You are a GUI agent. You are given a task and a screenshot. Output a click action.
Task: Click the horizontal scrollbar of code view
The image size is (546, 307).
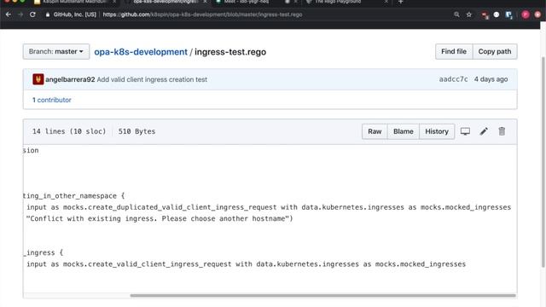322,296
